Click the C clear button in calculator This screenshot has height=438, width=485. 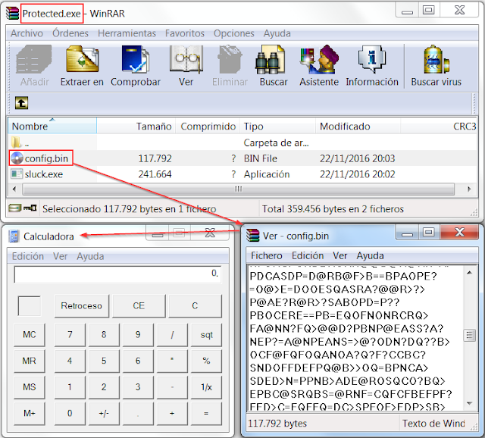coord(196,306)
